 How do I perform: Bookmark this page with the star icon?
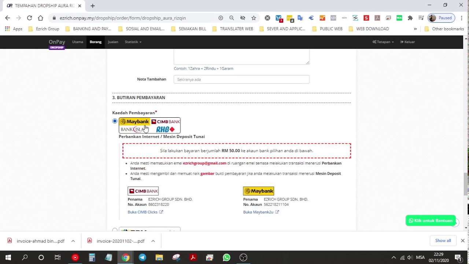254,18
